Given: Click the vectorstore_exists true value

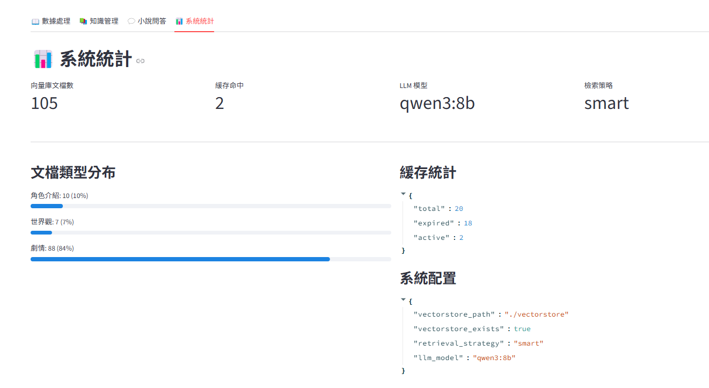Looking at the screenshot, I should (x=522, y=329).
